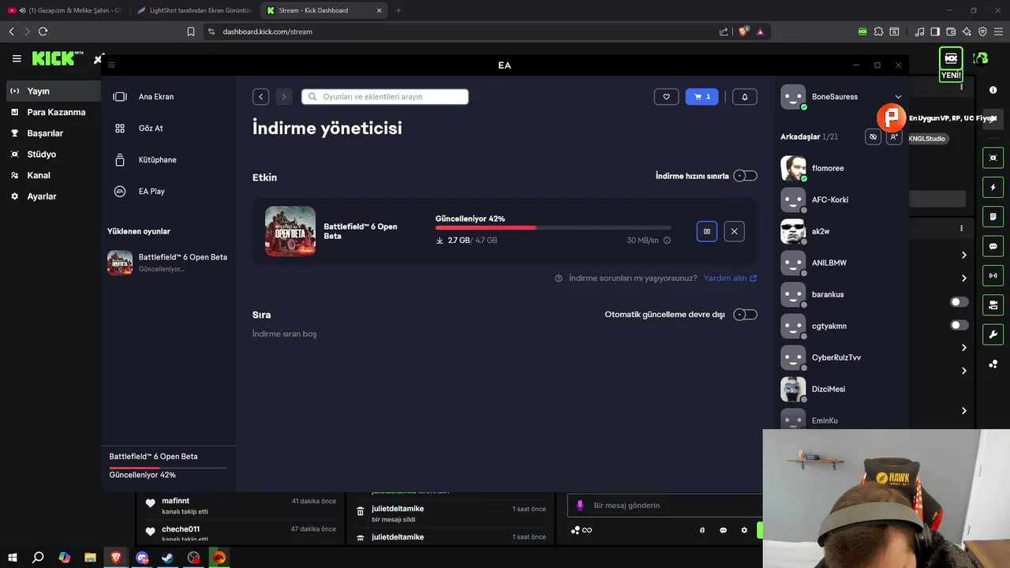
Task: Click Kick camera icon in right rail
Action: pyautogui.click(x=993, y=305)
